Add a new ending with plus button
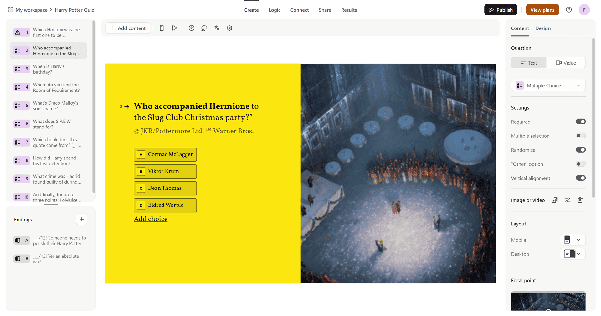601x316 pixels. pos(82,219)
